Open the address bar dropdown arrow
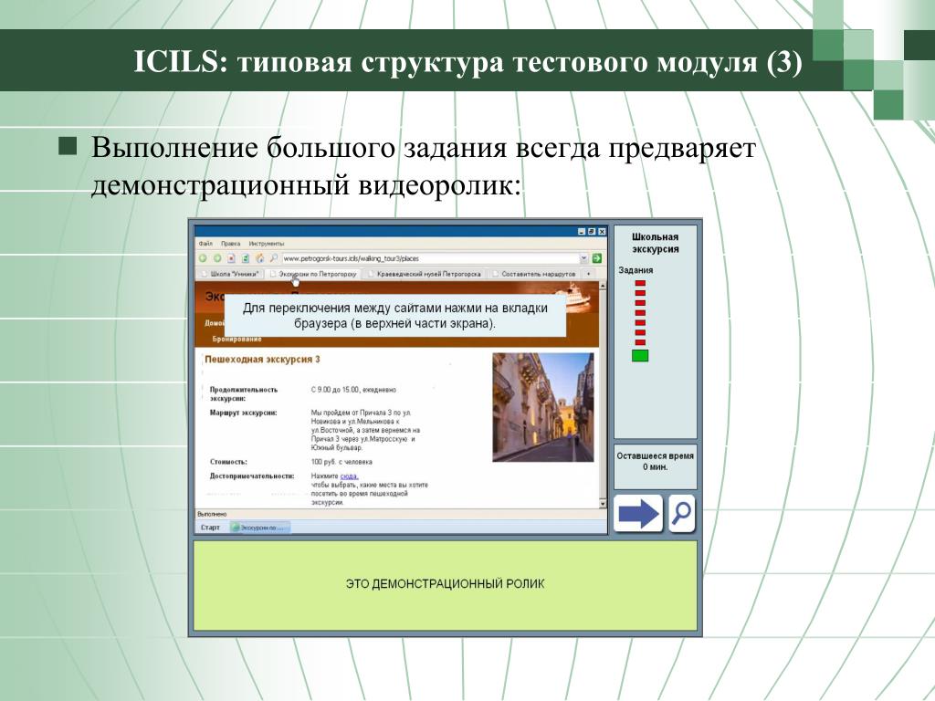The image size is (935, 701). coord(583,258)
